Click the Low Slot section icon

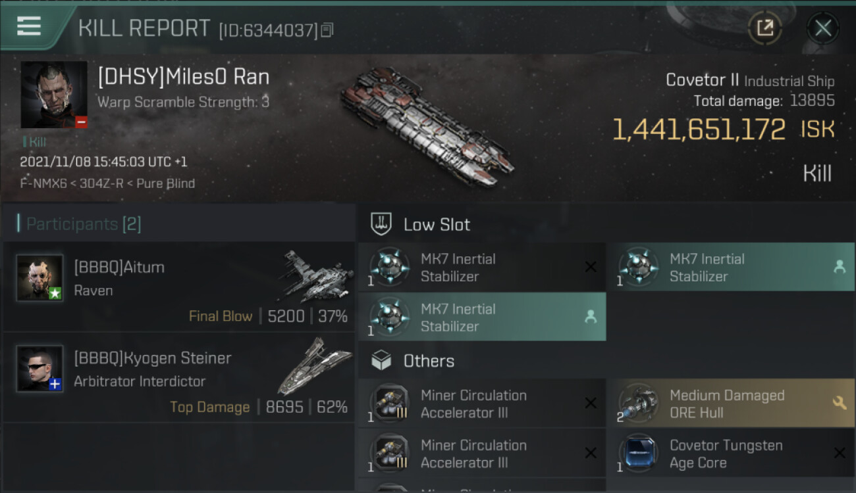click(x=382, y=224)
